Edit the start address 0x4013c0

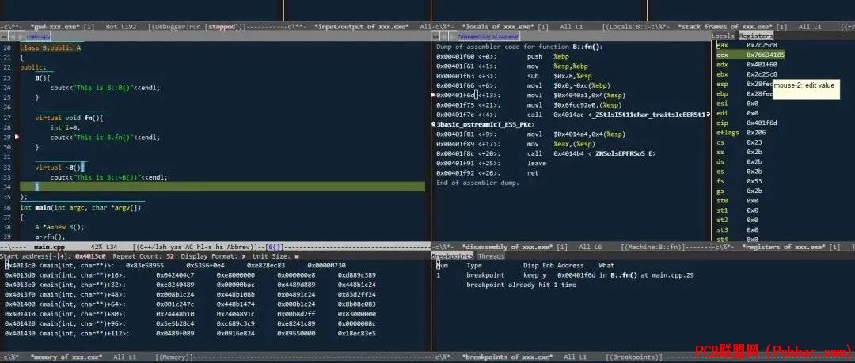click(x=90, y=256)
